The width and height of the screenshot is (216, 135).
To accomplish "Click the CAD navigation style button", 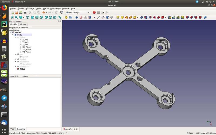I will (190, 133).
